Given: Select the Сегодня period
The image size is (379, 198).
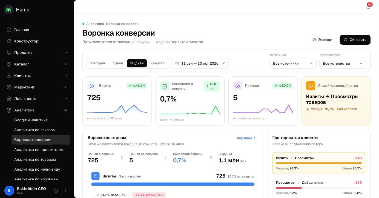Looking at the screenshot, I should [98, 63].
